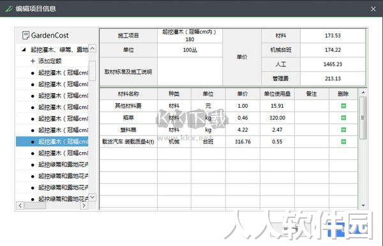Viewport: 383px width, 246px height.
Task: Click tree horizontal scroll right arrow
Action: 84,205
